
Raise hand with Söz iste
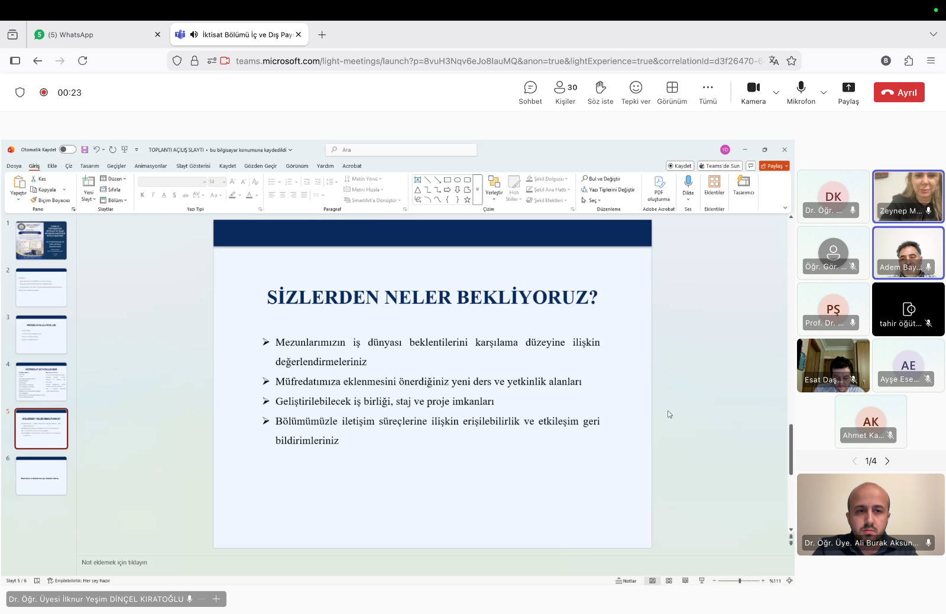[x=600, y=93]
